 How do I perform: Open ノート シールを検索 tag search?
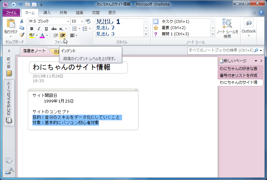(x=227, y=28)
